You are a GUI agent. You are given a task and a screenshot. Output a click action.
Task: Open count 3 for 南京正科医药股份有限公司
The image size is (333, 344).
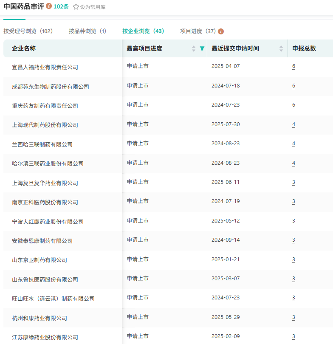[293, 201]
